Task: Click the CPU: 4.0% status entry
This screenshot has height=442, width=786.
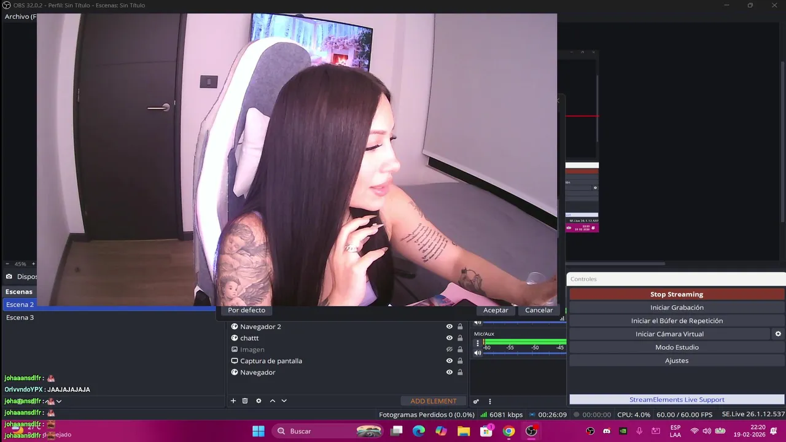Action: (634, 414)
